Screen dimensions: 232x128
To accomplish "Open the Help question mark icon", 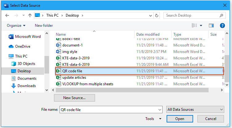I will pos(222,26).
